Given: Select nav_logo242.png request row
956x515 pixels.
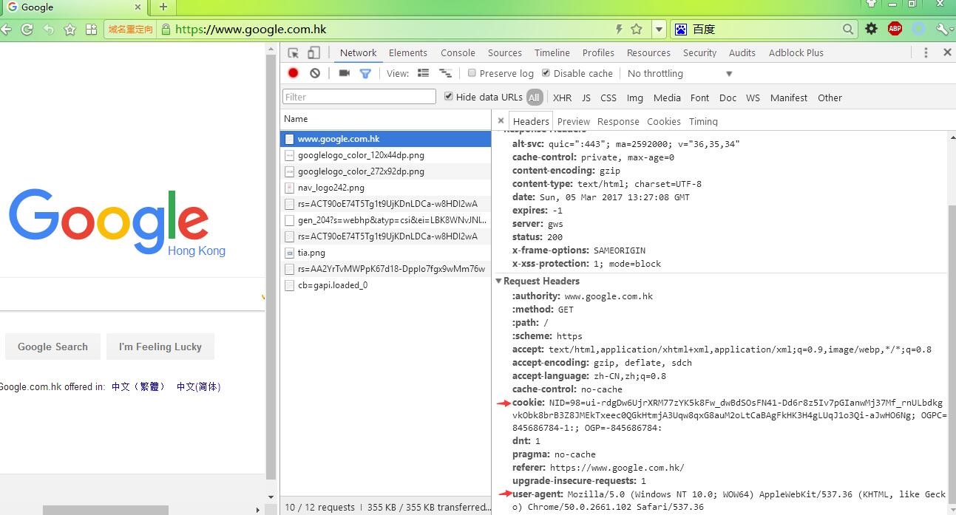Looking at the screenshot, I should tap(385, 188).
